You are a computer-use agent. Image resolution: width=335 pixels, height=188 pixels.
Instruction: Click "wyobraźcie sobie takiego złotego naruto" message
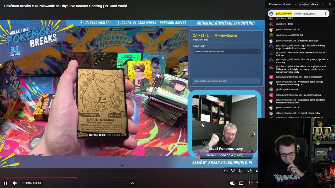tap(299, 83)
